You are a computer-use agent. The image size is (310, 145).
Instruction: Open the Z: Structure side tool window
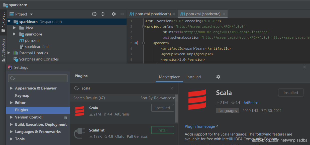coord(3,50)
